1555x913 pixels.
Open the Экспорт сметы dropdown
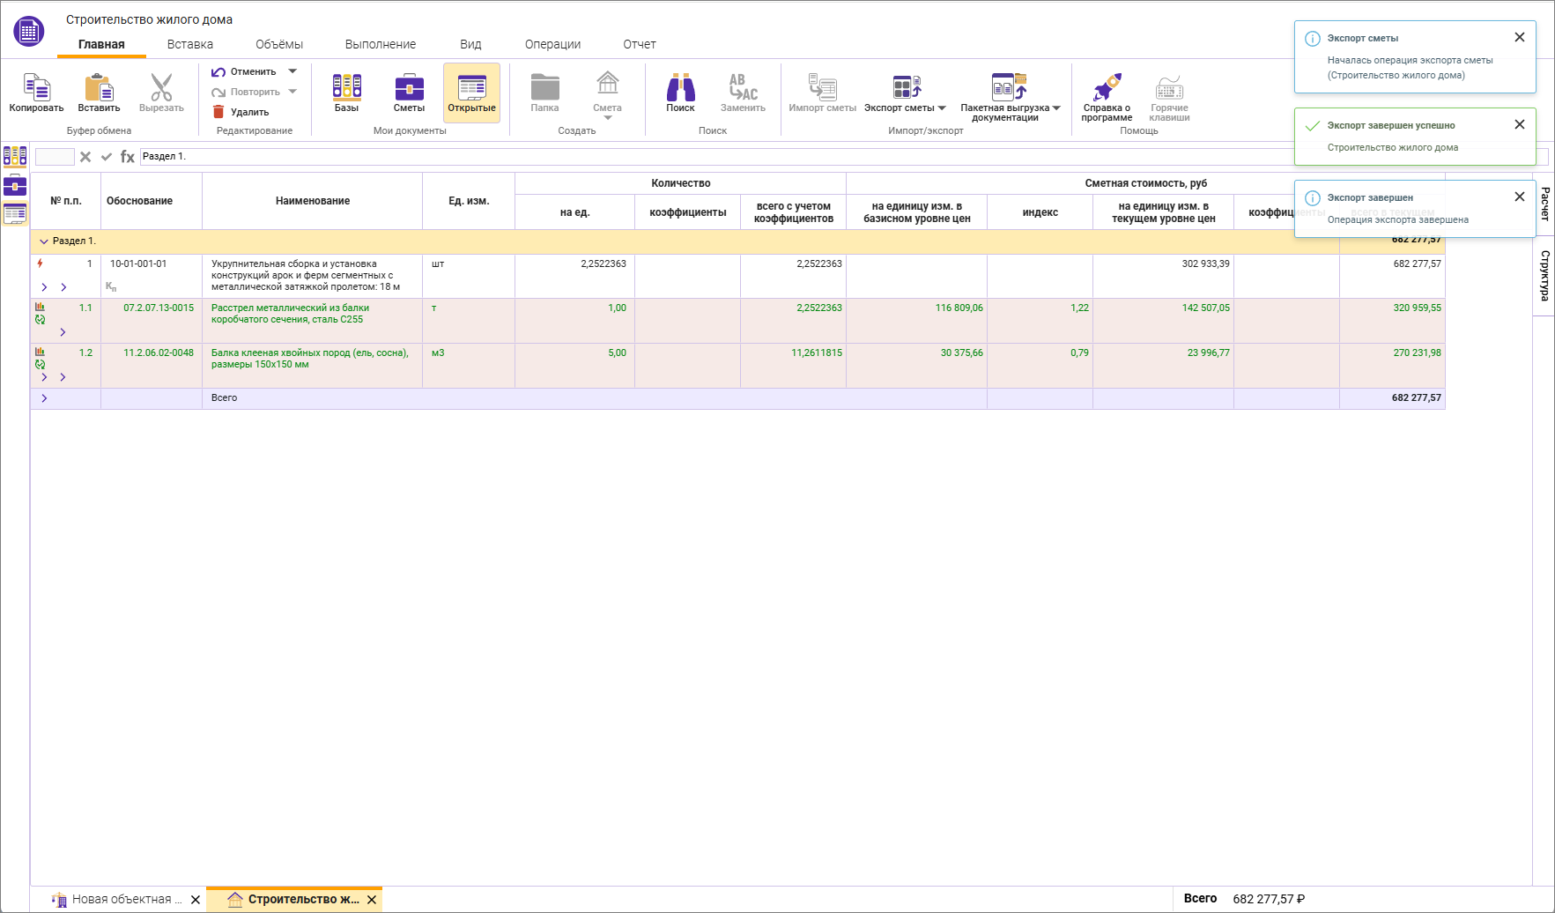(x=942, y=108)
